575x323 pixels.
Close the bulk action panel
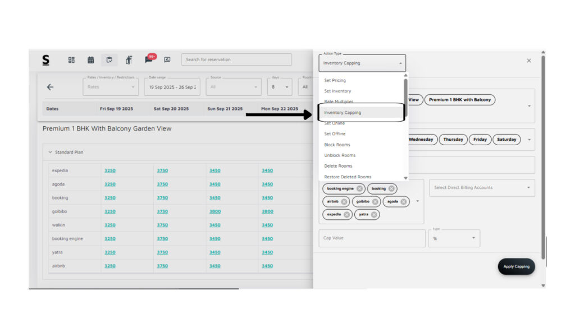click(528, 61)
